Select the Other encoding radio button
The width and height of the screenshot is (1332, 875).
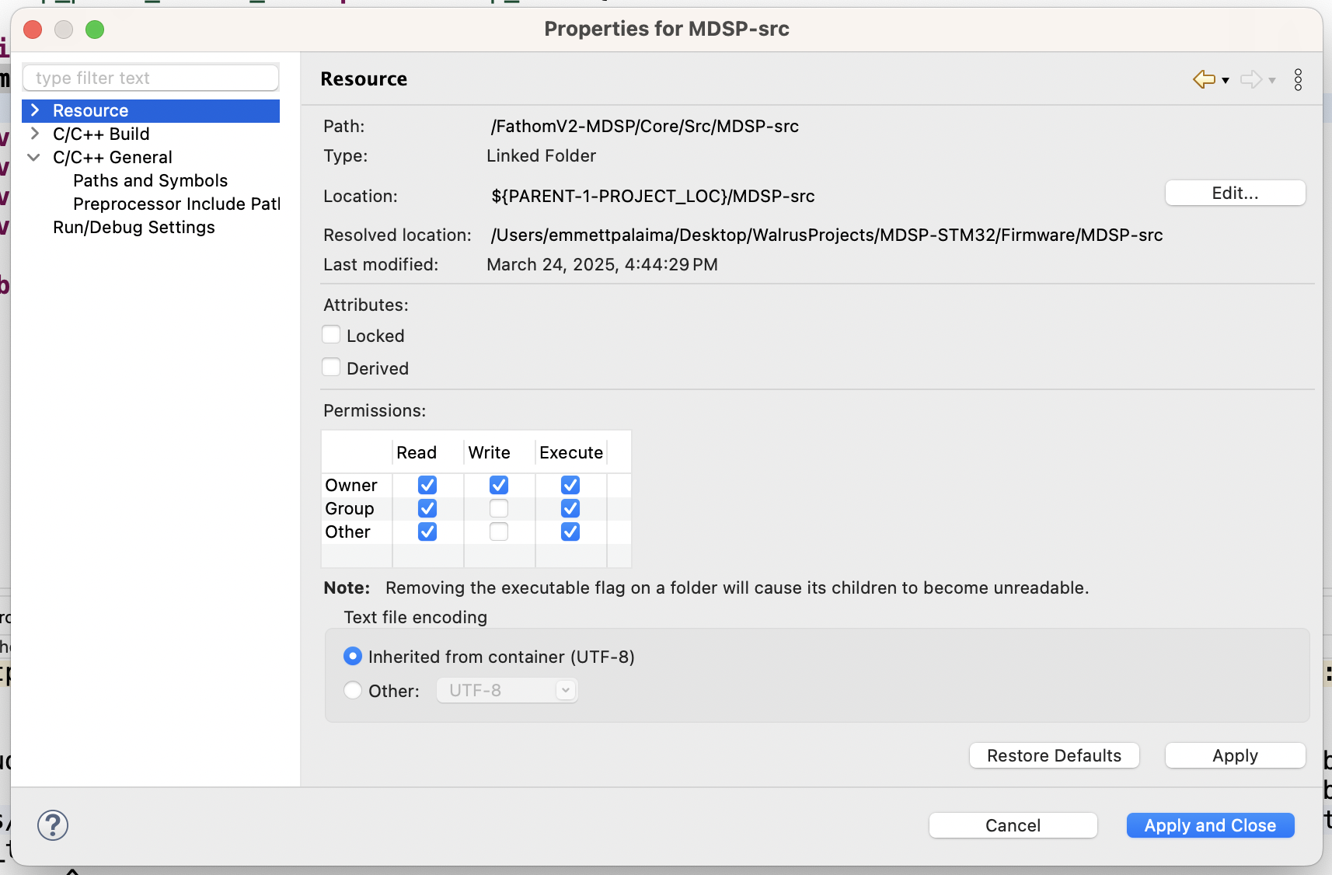tap(353, 690)
